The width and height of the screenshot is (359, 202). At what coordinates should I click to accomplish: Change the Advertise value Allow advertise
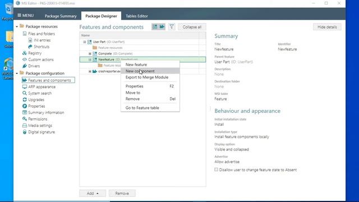tap(227, 162)
